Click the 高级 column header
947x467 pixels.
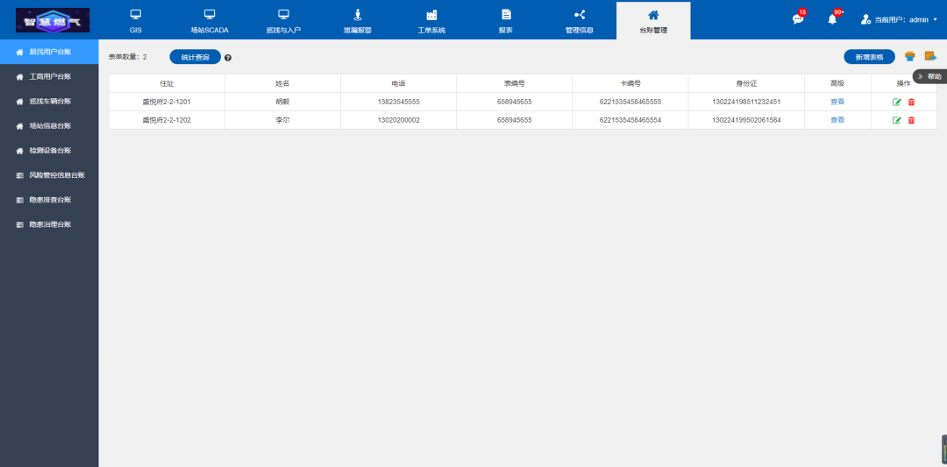click(x=837, y=83)
